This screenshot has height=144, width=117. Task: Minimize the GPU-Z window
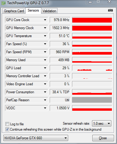(x=90, y=2)
